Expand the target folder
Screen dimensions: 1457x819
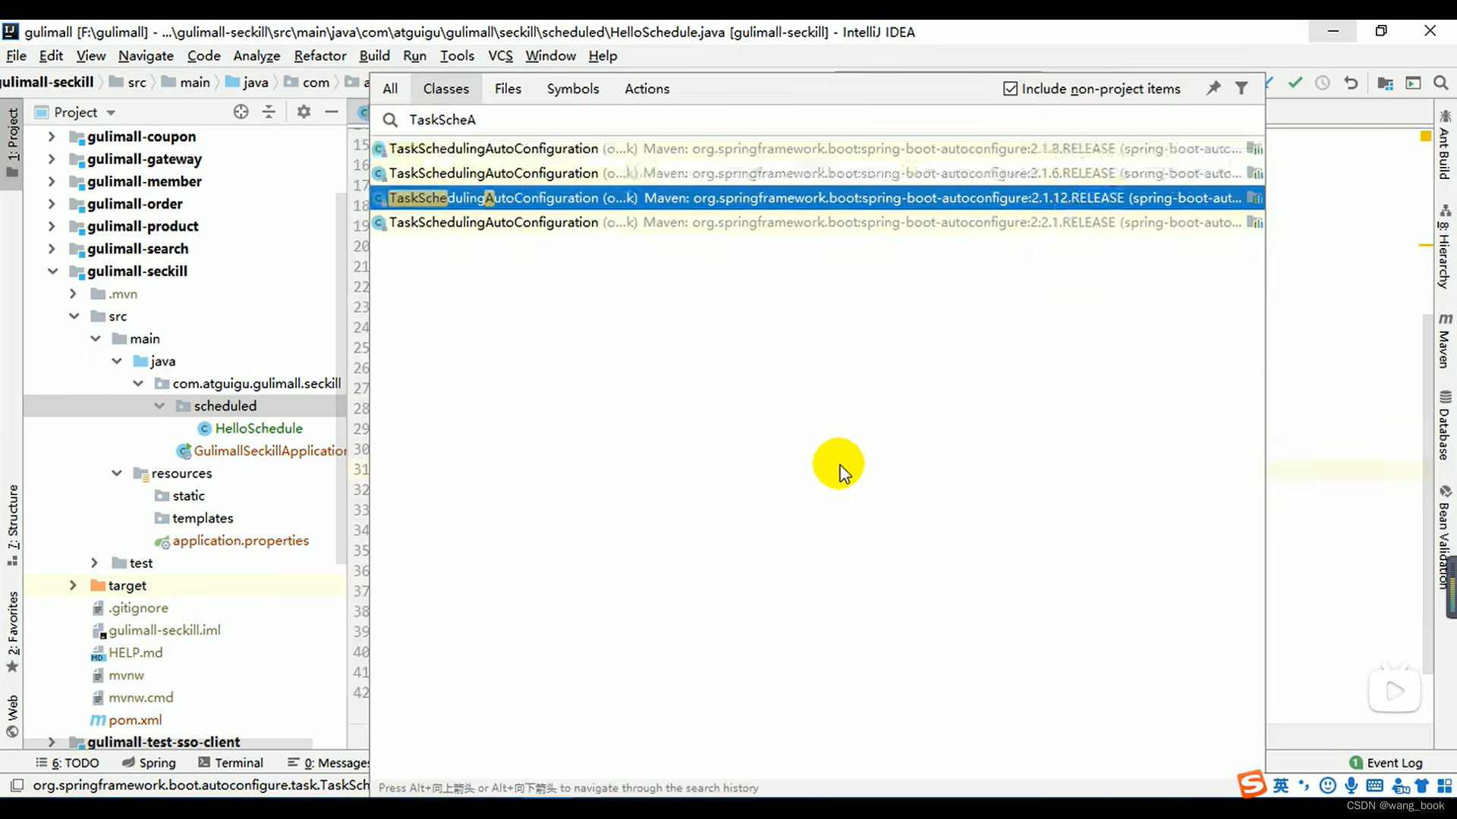[x=73, y=585]
